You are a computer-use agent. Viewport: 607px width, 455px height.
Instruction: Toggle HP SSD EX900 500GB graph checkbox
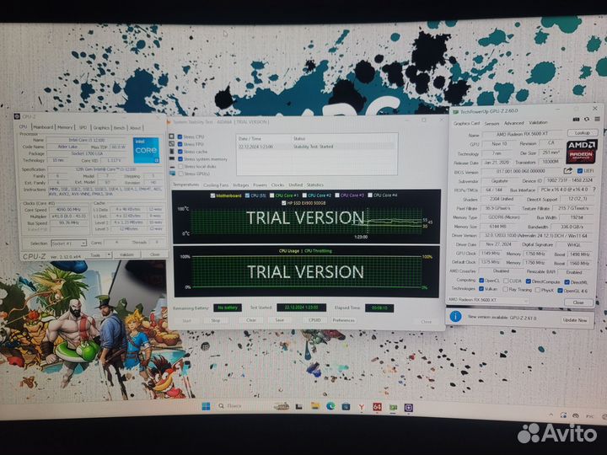pyautogui.click(x=284, y=203)
